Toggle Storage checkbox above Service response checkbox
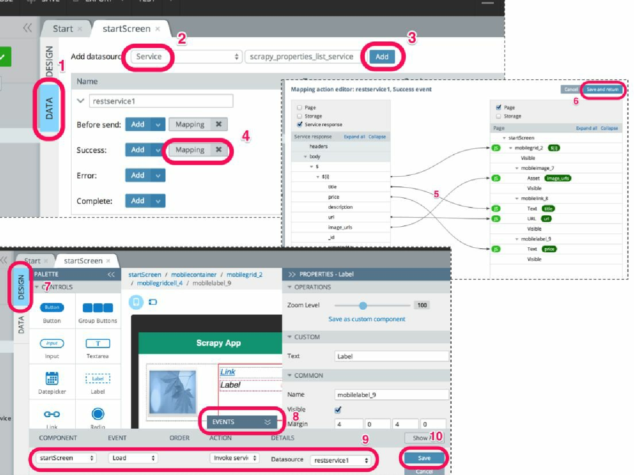Screen dimensions: 634x475 (x=300, y=116)
